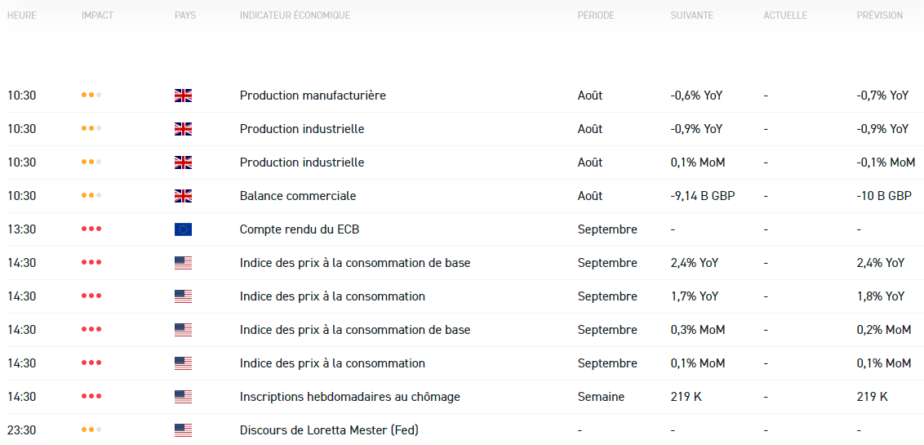Click INDICATEUR ÉCONOMIQUE column header
Screen dimensions: 924x445
[295, 16]
